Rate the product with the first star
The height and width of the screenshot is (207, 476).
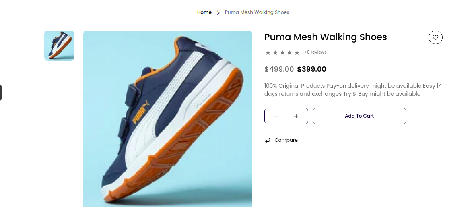point(268,52)
